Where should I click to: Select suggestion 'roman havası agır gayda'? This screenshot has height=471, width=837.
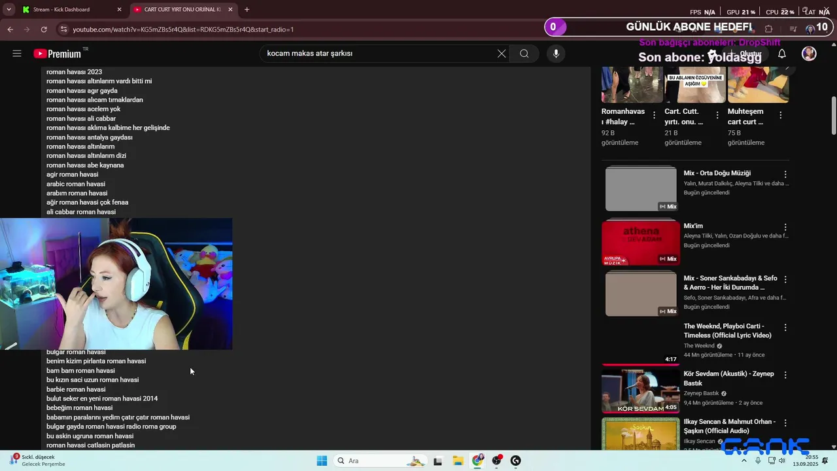(82, 91)
